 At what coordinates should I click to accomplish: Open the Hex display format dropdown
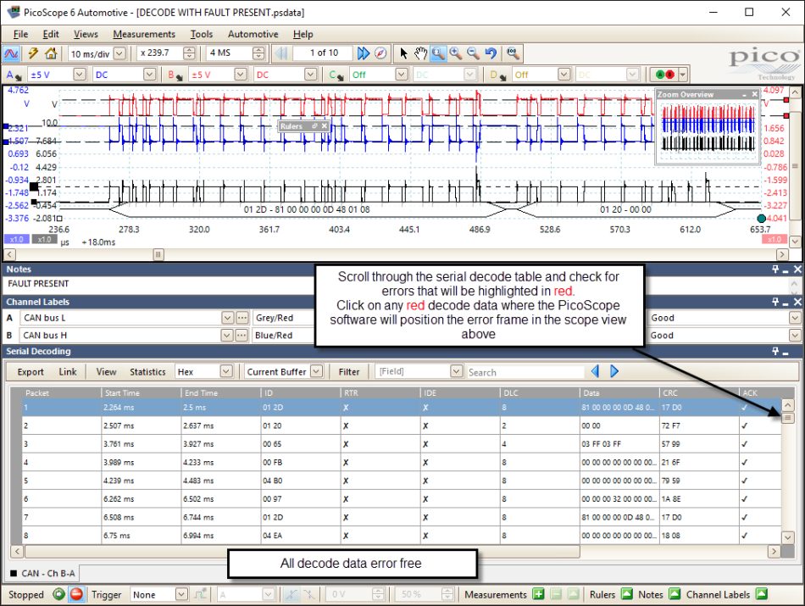[x=226, y=371]
